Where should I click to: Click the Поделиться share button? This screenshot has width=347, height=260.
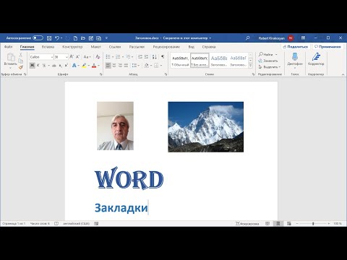point(296,47)
